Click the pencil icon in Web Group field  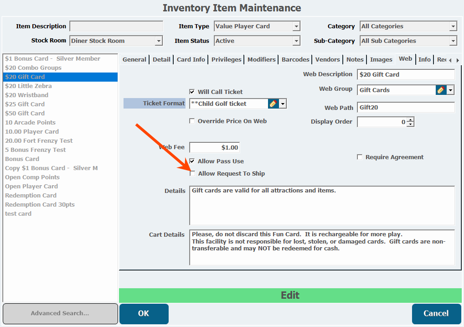click(440, 90)
